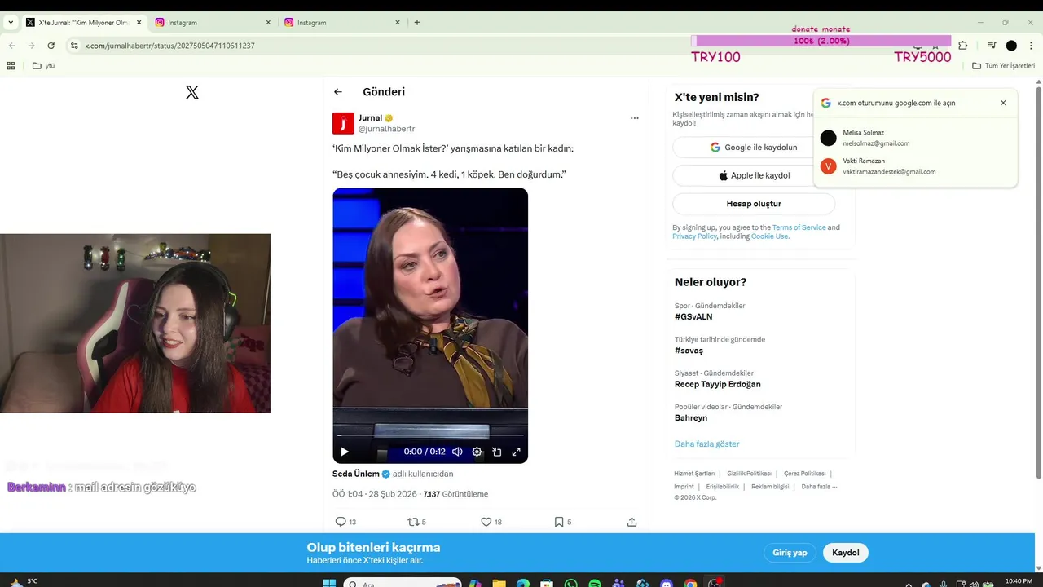Open the Tüm Yer İşaretleri folder
This screenshot has height=587, width=1043.
point(1003,66)
